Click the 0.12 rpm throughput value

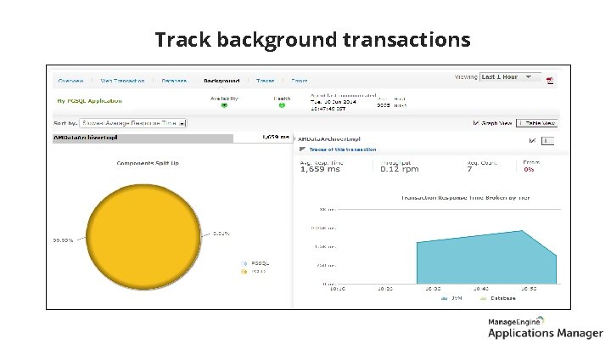click(400, 169)
